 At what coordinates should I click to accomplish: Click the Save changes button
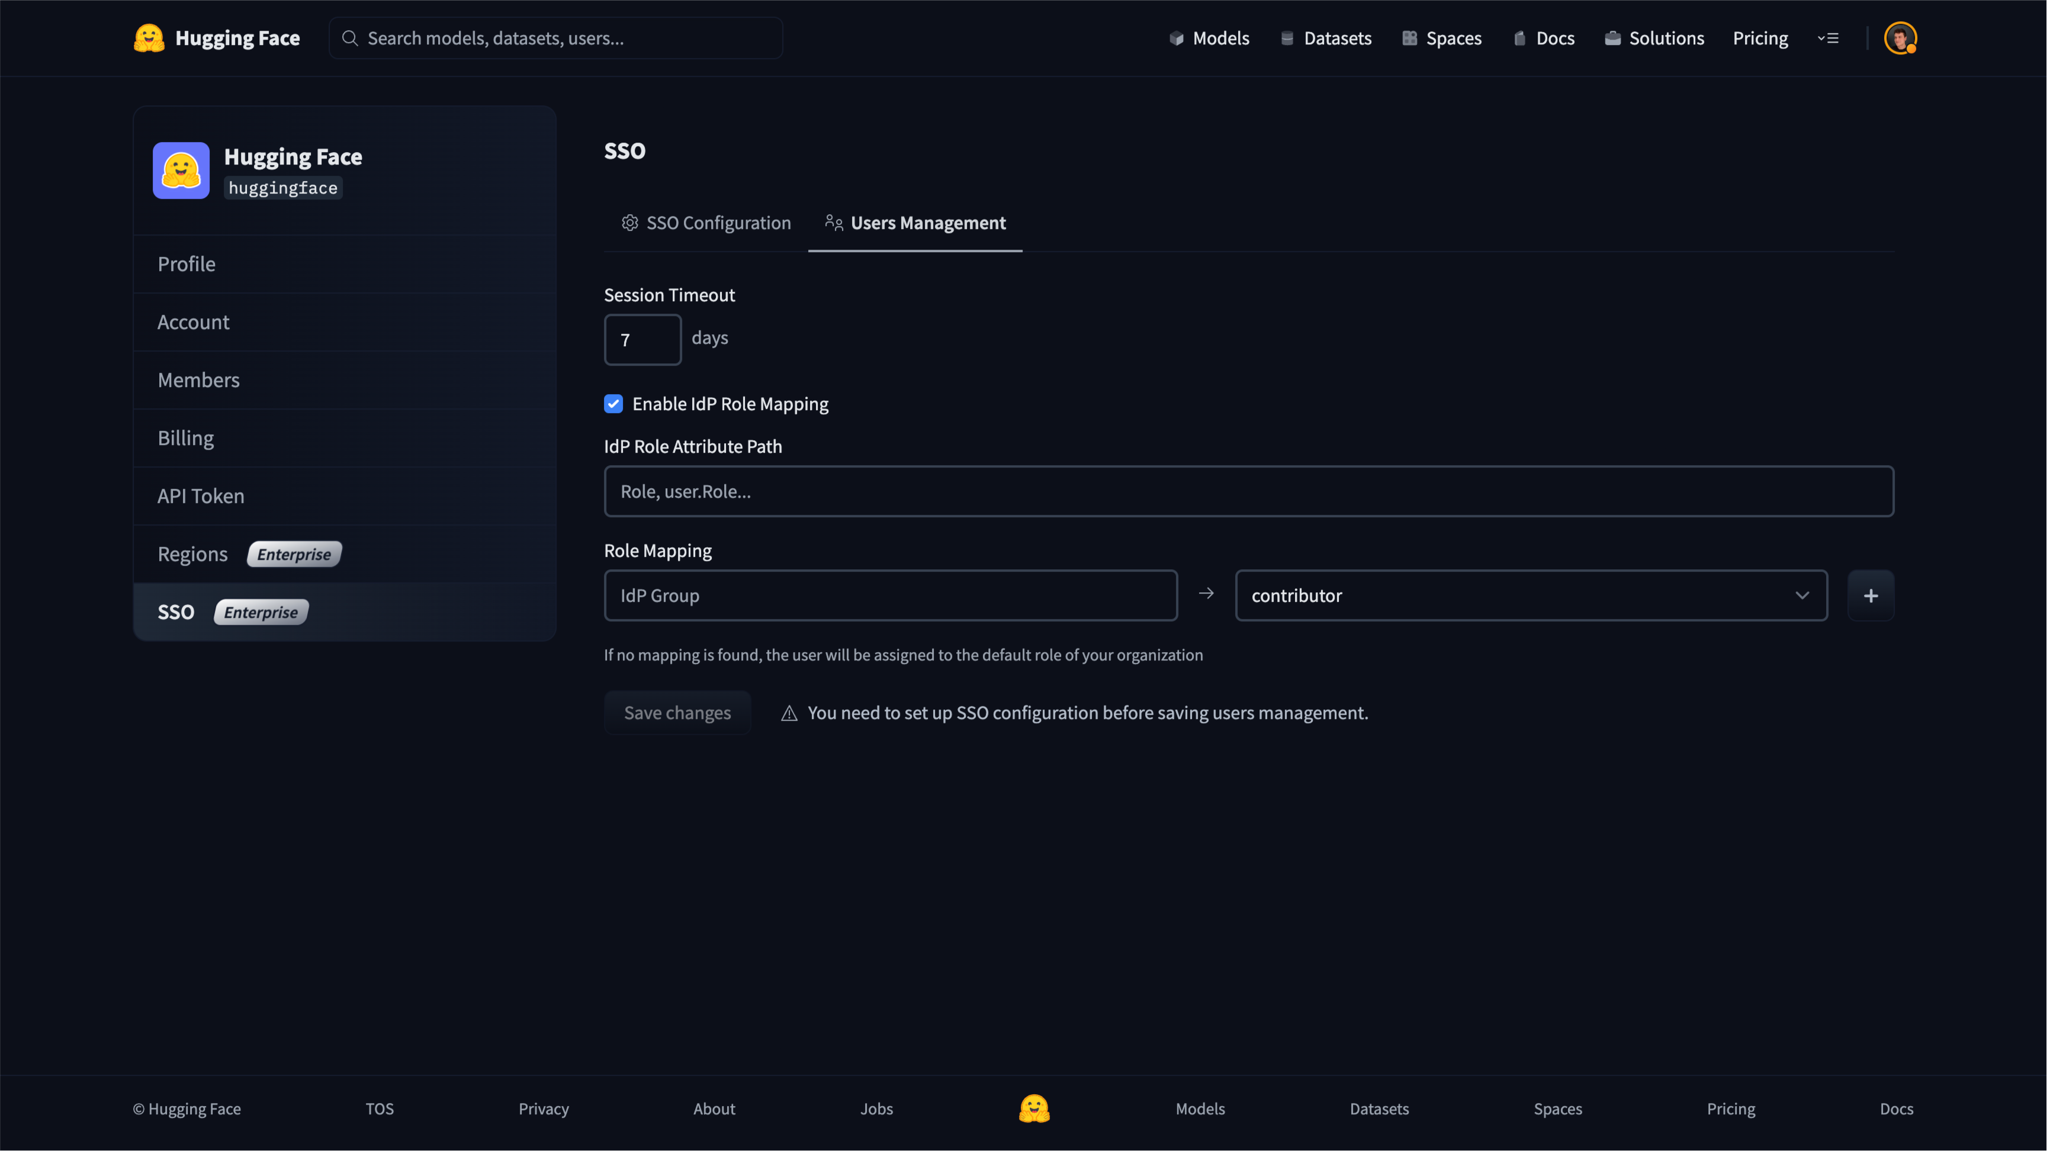[x=677, y=712]
